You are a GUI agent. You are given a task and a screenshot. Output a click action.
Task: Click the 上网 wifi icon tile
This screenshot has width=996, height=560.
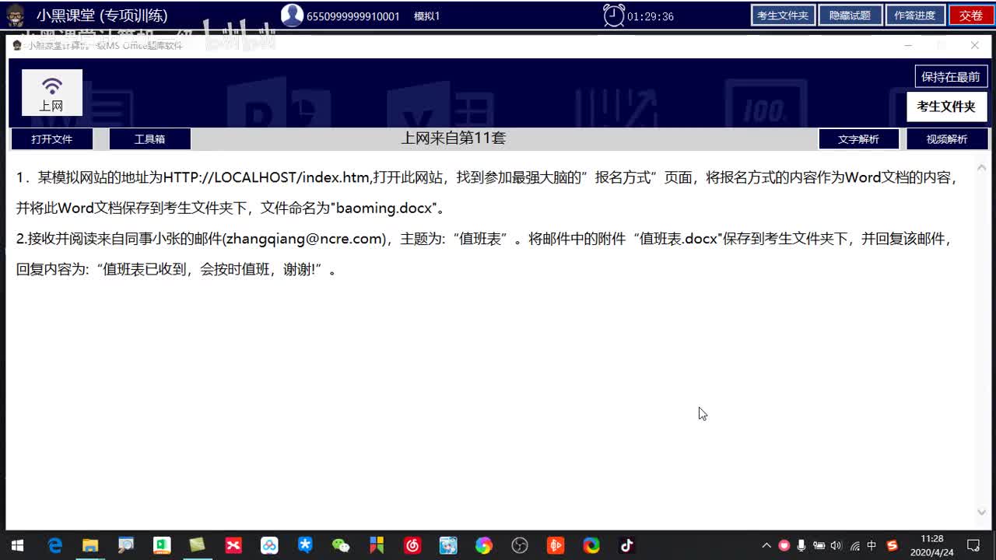pos(52,93)
